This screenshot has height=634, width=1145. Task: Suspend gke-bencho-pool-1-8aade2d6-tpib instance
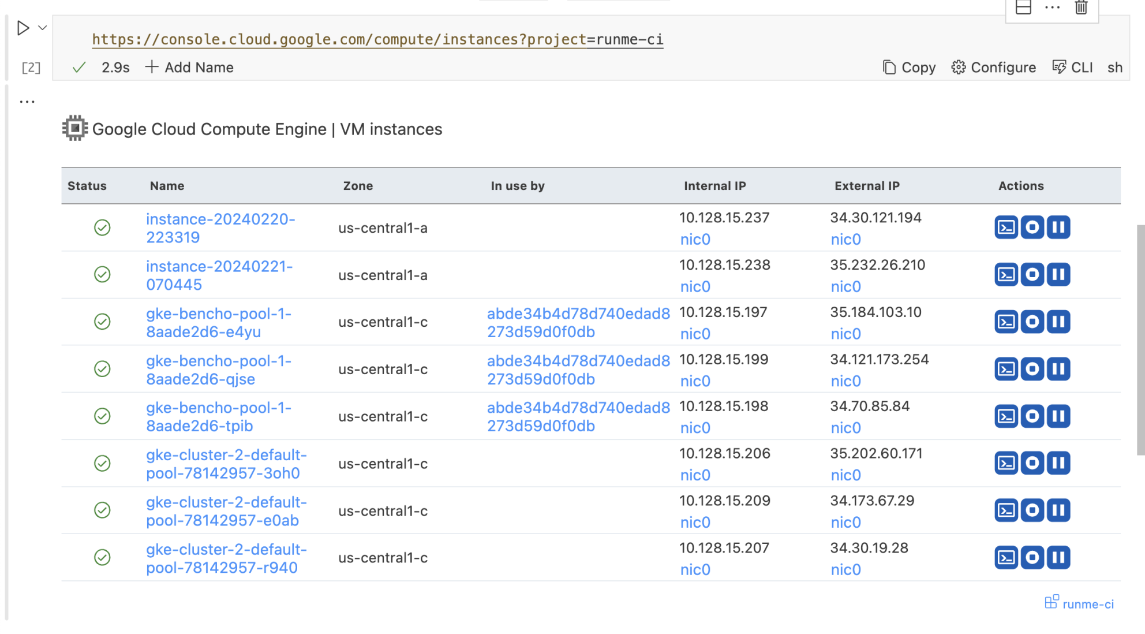(1058, 416)
